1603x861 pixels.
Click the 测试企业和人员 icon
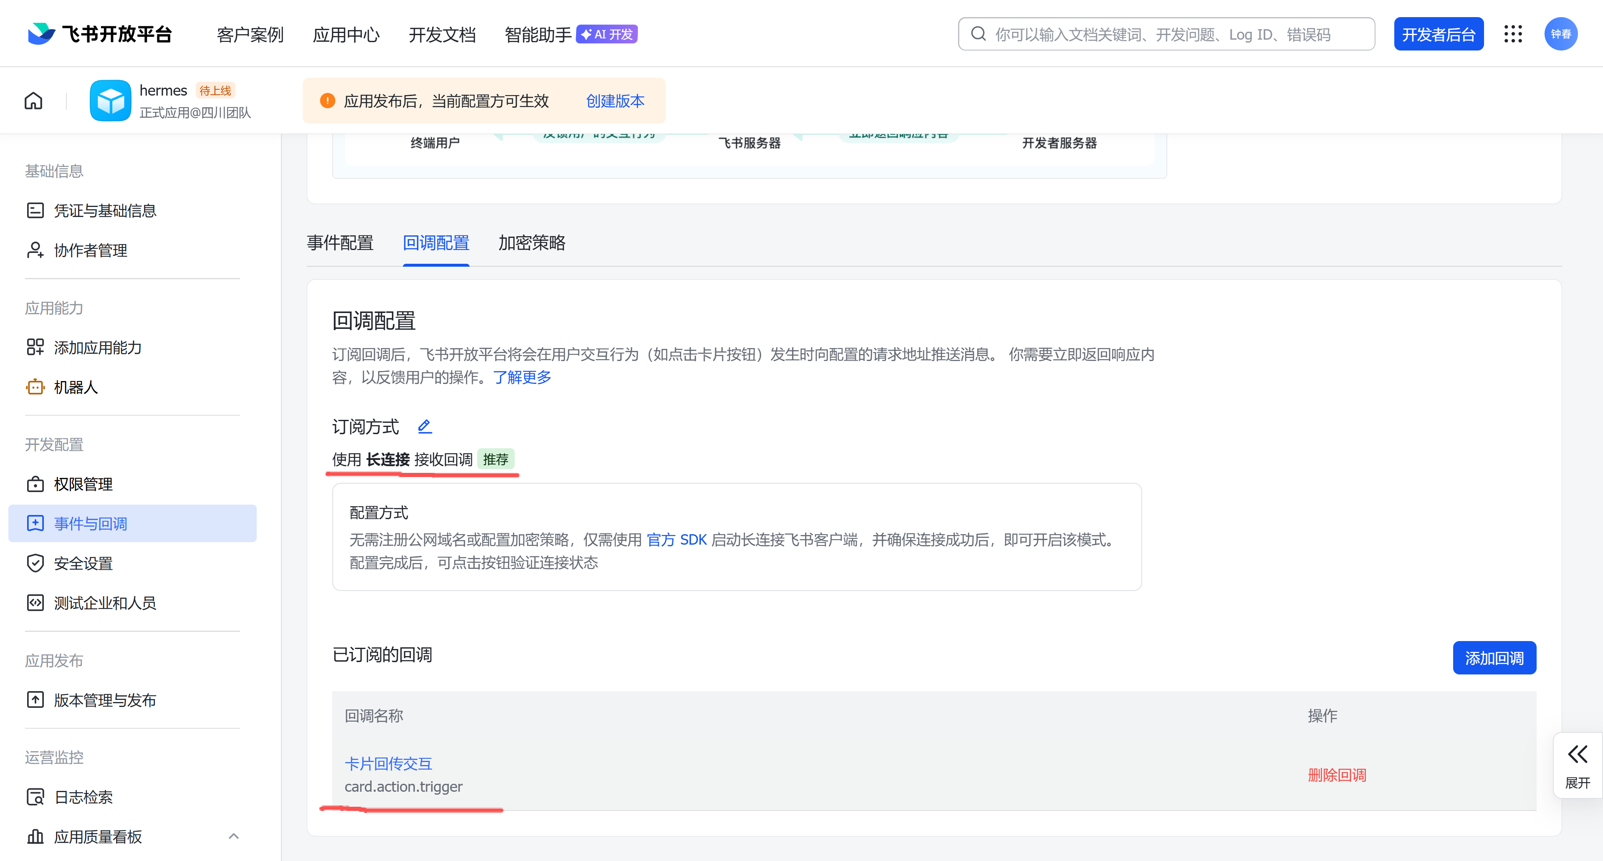pyautogui.click(x=35, y=603)
